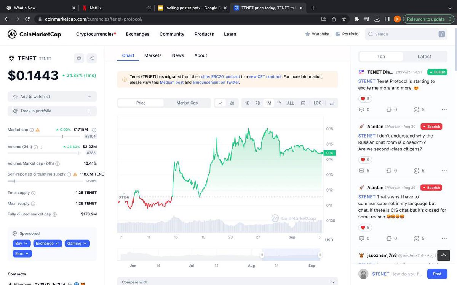Open the About tab
This screenshot has width=457, height=285.
click(201, 55)
